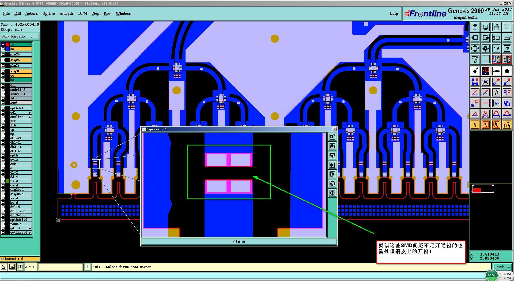The width and height of the screenshot is (514, 281).
Task: Click the question mark help icon
Action: coord(507,48)
